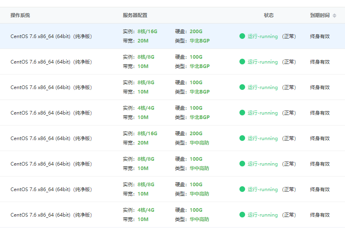Select status dot of 4核/4G 华北BGP server
This screenshot has width=345, height=232.
pyautogui.click(x=242, y=113)
